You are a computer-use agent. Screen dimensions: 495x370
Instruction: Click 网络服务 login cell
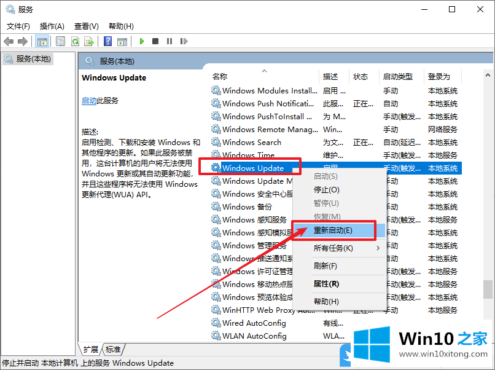tap(443, 130)
